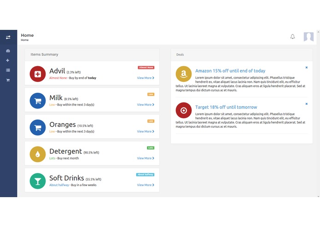Click the blue 'About halfway' status text
The width and height of the screenshot is (320, 227).
[59, 185]
